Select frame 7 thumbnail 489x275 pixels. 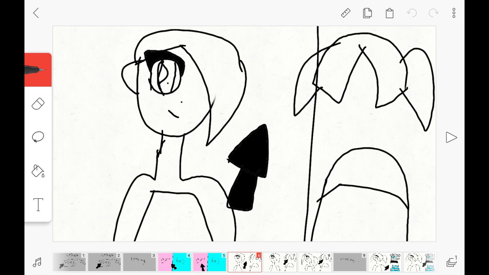pos(280,262)
